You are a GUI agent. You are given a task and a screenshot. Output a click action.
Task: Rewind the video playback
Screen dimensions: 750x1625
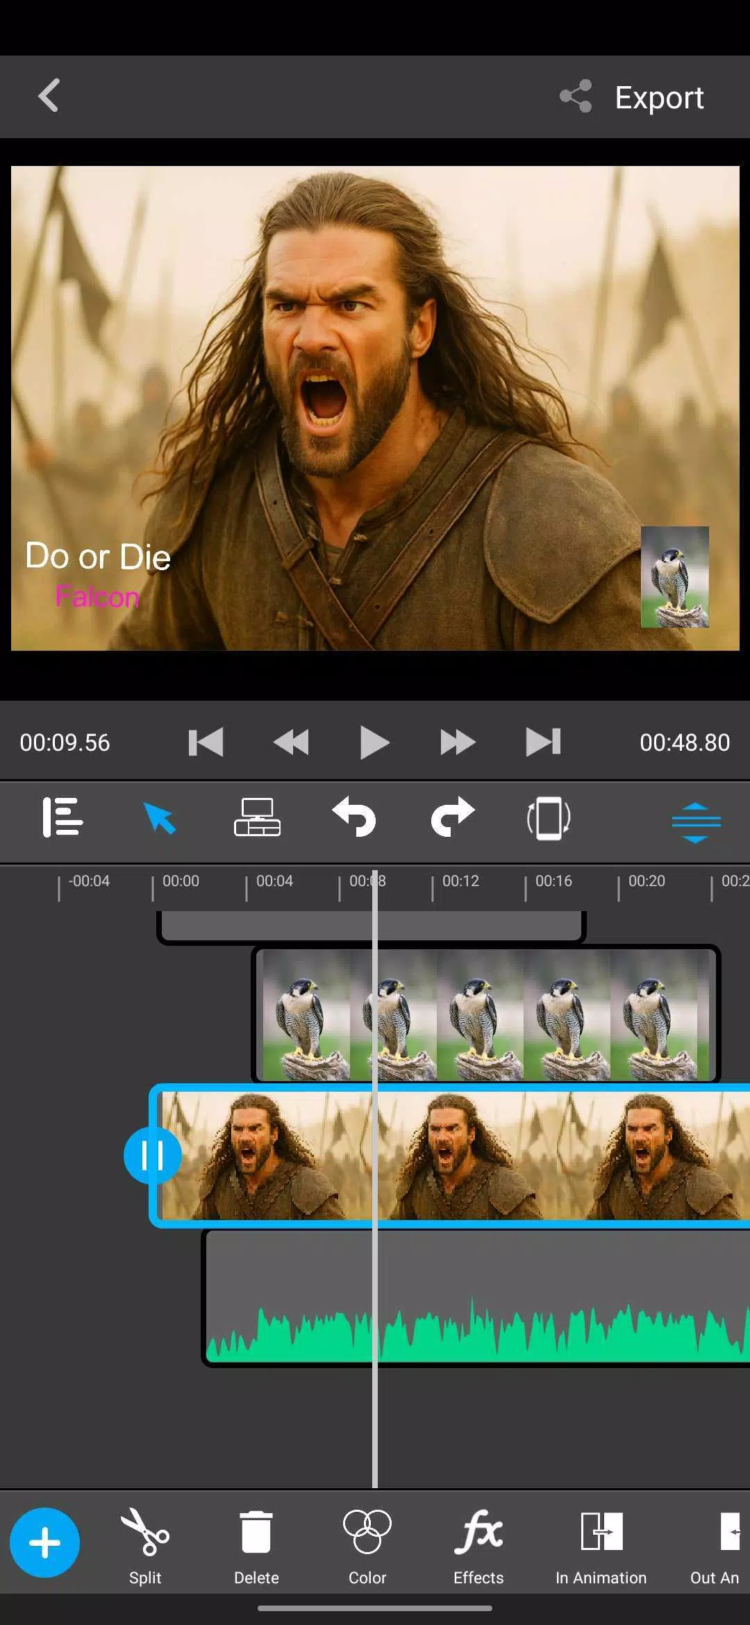[x=291, y=742]
